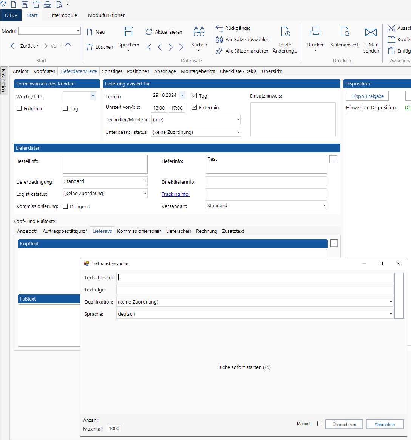Open Seitenansicht page preview
The width and height of the screenshot is (411, 440).
[x=344, y=37]
